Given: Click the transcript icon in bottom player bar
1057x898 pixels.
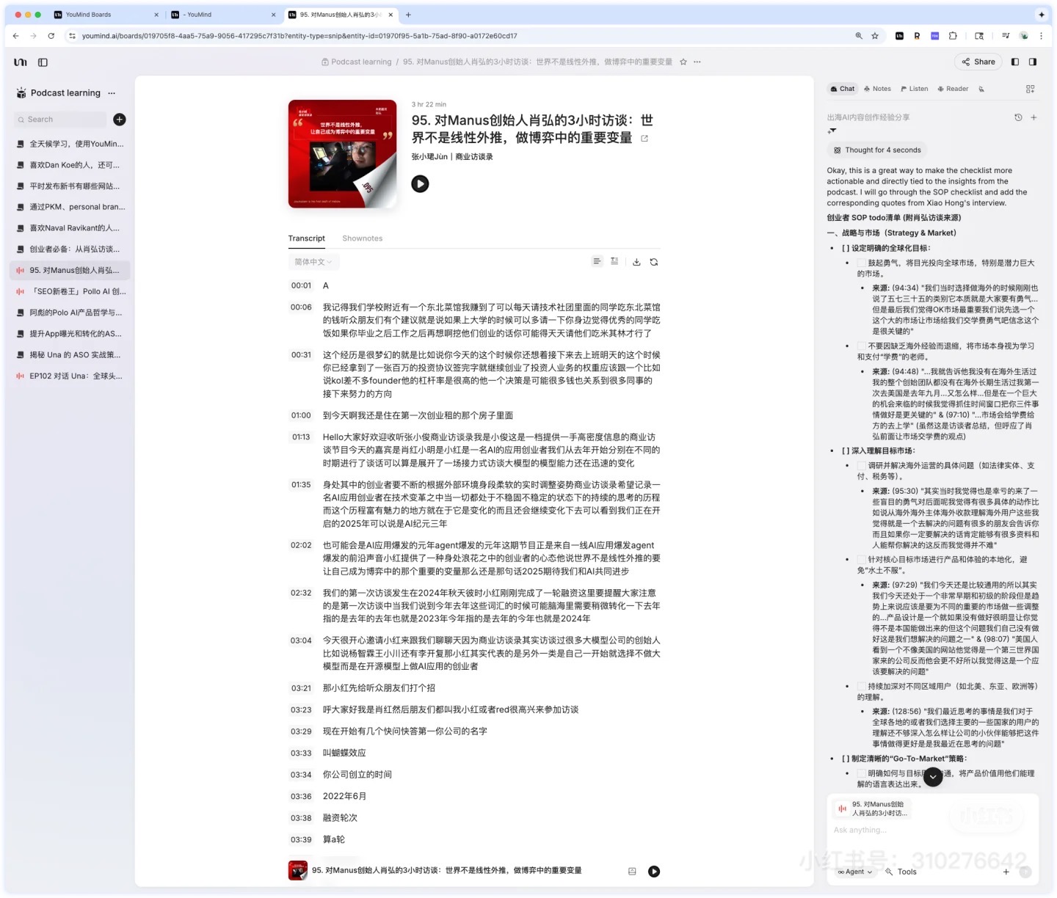Looking at the screenshot, I should point(632,872).
